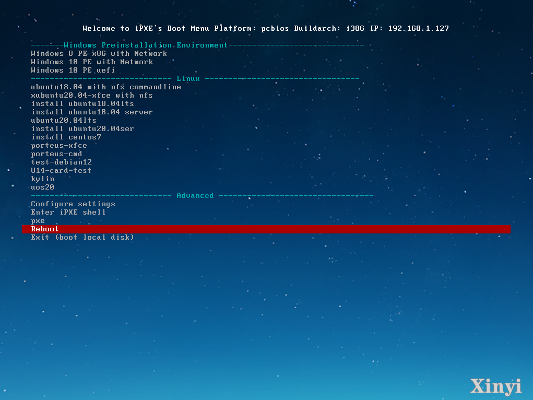Select xubuntu20.04-xfce with nfs
This screenshot has width=533, height=400.
tap(92, 95)
